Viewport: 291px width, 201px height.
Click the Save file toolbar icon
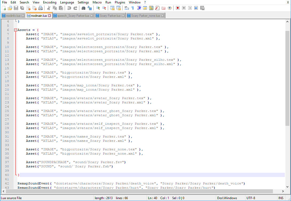[x=16, y=8]
